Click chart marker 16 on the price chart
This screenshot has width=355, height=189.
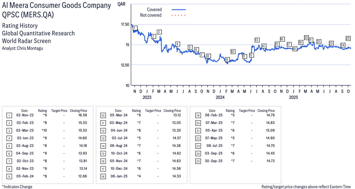(x=282, y=39)
